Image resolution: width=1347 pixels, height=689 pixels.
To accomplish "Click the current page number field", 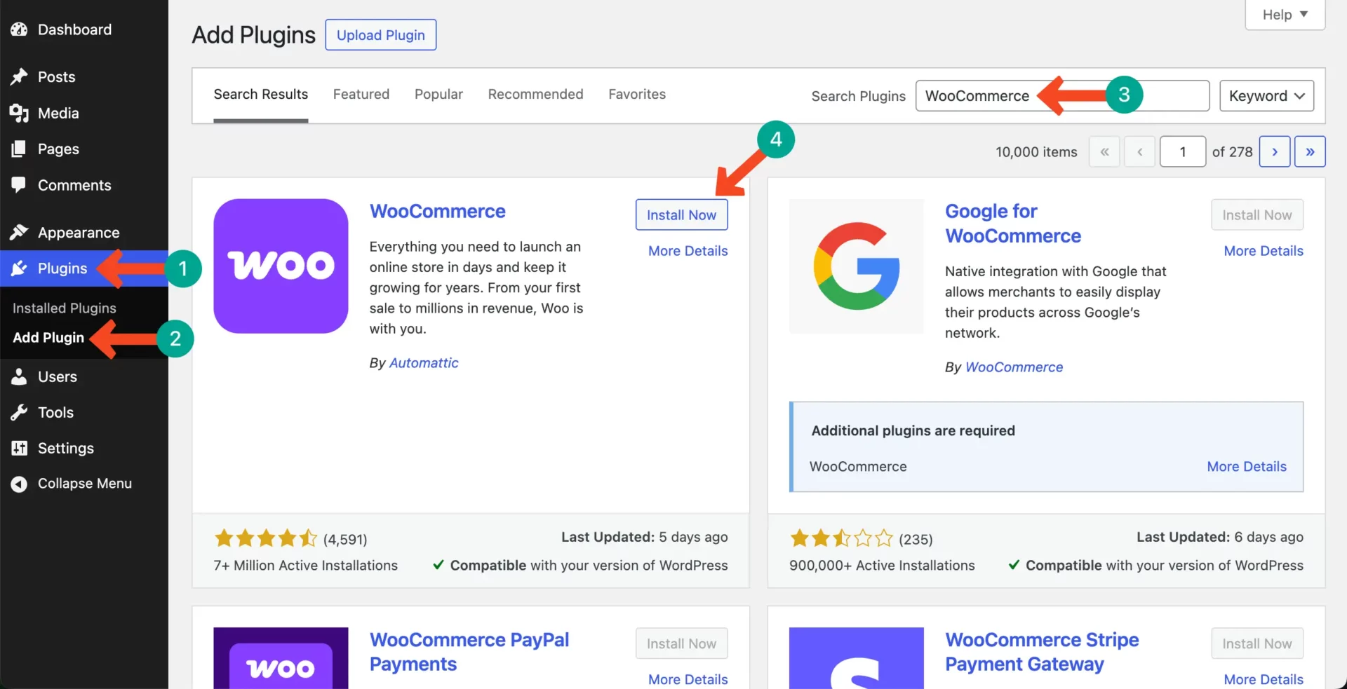I will tap(1183, 151).
